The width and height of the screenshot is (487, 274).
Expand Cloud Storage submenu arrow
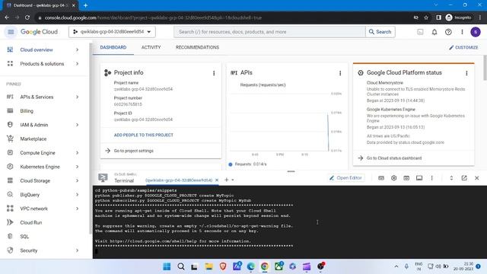point(77,181)
